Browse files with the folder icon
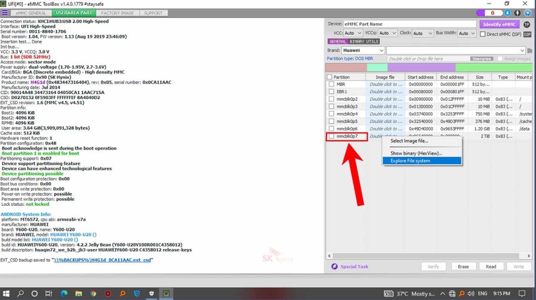This screenshot has height=300, width=536. point(530,50)
